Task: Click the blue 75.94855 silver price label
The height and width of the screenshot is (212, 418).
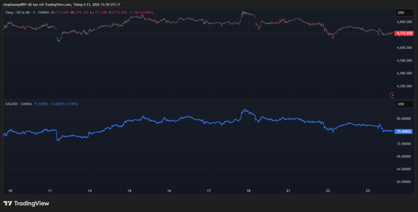Action: point(405,132)
